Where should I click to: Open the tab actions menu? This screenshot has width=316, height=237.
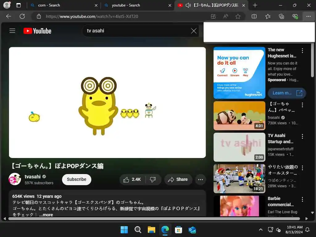pos(18,5)
